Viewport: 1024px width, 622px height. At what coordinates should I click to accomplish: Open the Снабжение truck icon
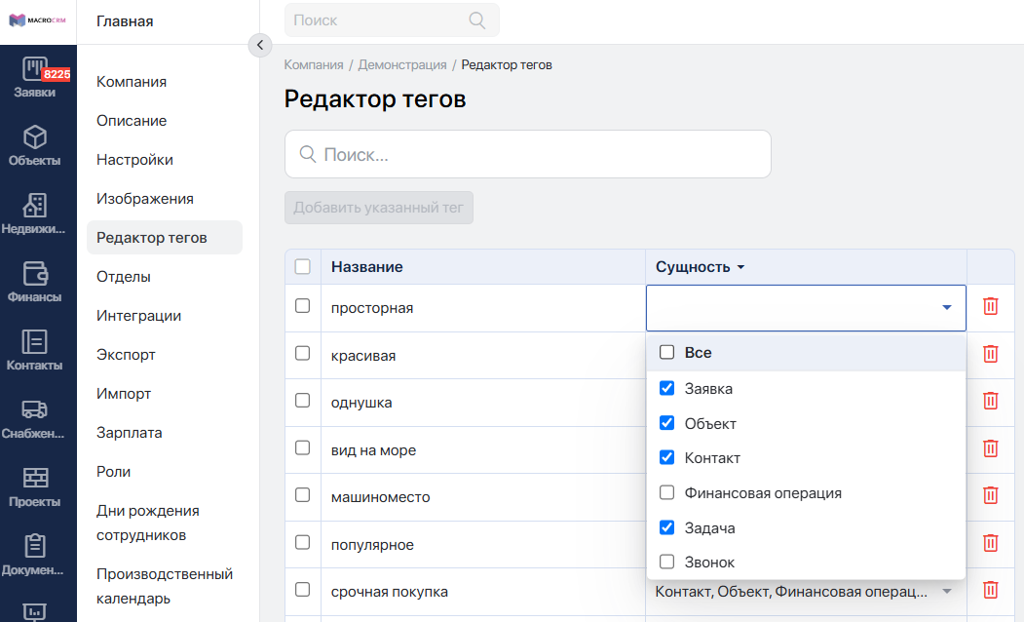tap(35, 409)
